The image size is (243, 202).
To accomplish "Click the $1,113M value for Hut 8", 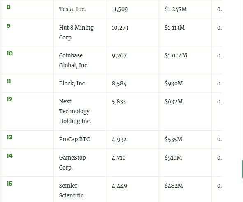I will [x=174, y=28].
